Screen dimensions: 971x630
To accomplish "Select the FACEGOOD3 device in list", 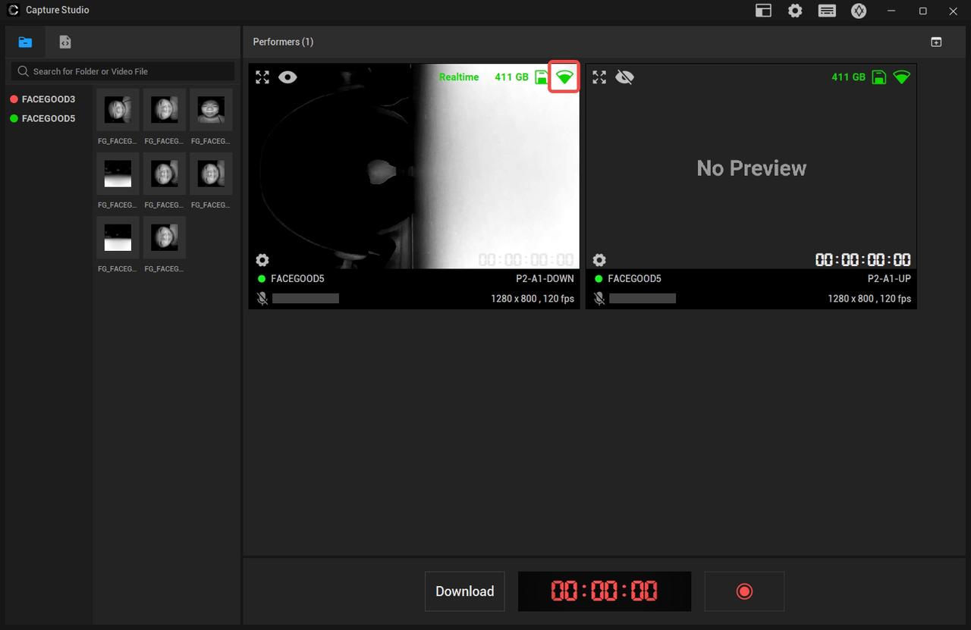I will click(x=49, y=99).
